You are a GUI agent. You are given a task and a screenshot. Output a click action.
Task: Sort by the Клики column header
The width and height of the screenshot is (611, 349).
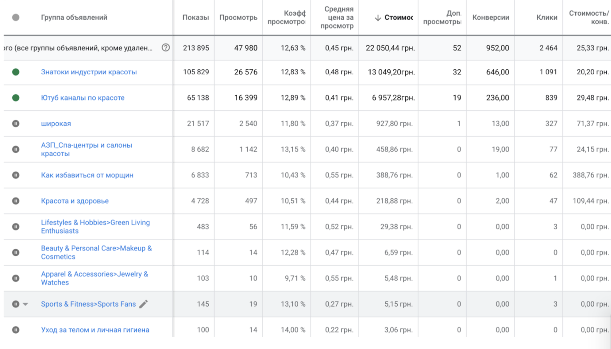point(547,17)
